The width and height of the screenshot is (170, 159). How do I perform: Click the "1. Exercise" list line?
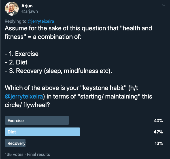coord(22,54)
